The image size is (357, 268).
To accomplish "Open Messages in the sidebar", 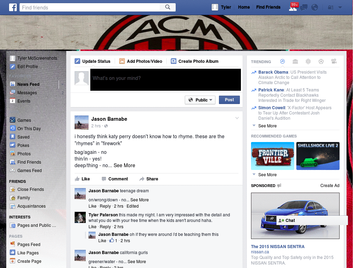I will (27, 93).
